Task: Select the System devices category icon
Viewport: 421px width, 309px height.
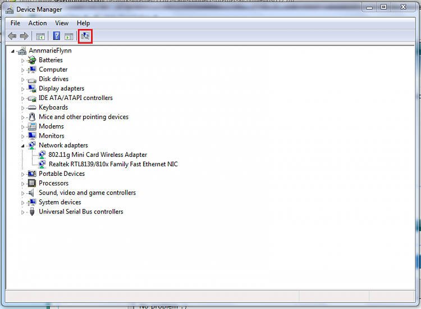Action: (x=32, y=202)
